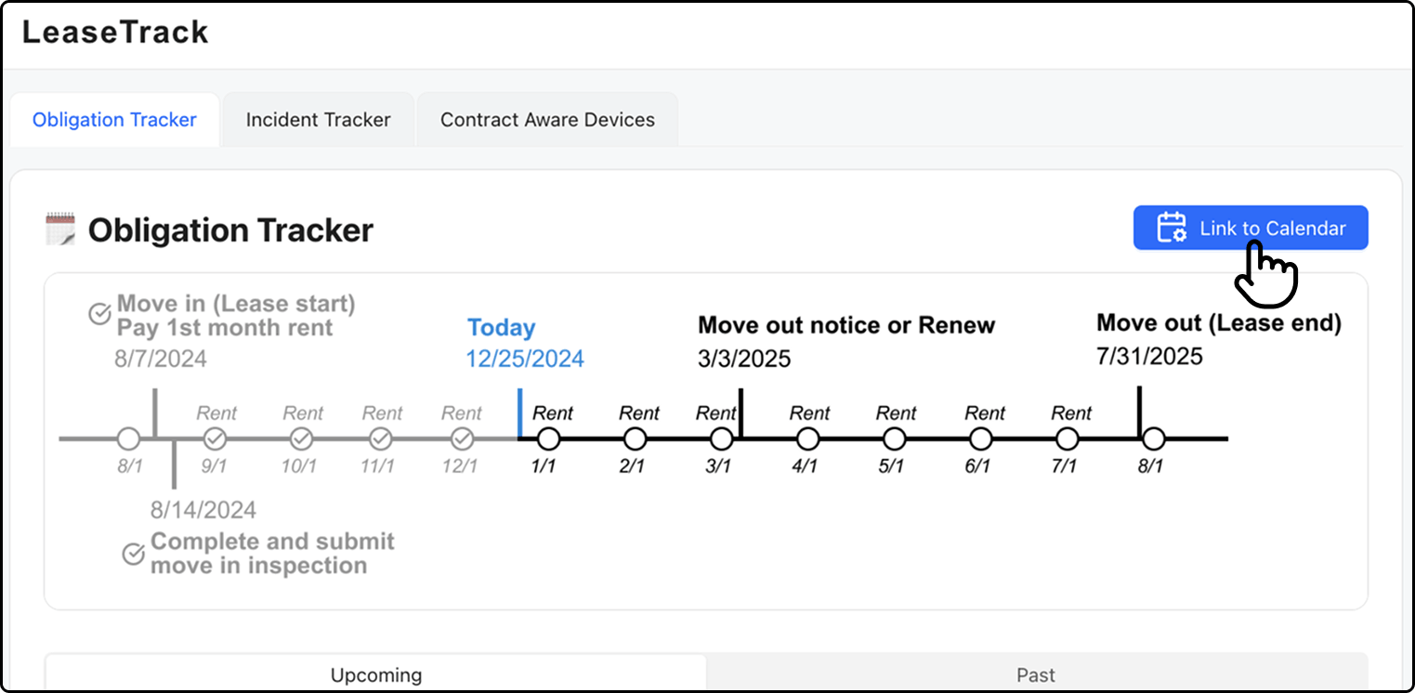Viewport: 1415px width, 693px height.
Task: Click the notepad icon beside Obligation Tracker heading
Action: 60,229
